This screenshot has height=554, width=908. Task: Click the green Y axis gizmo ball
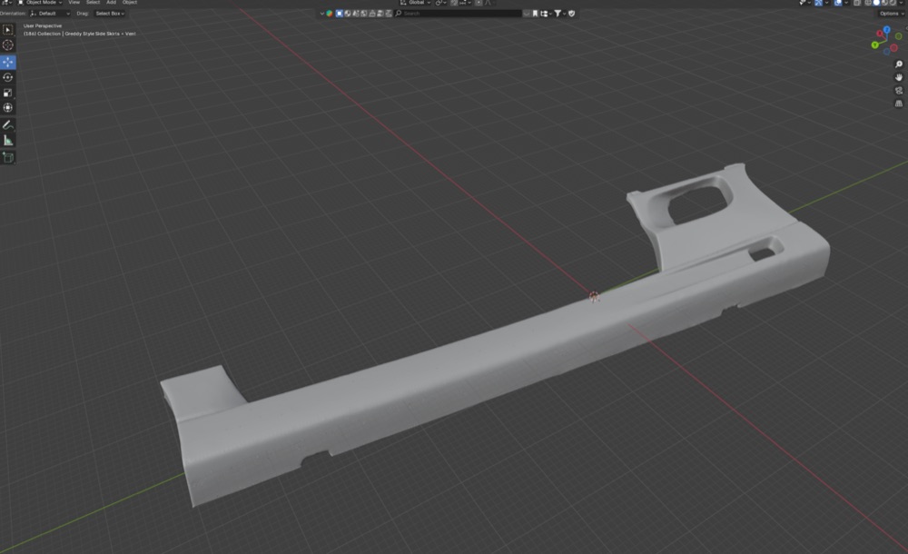pos(875,45)
